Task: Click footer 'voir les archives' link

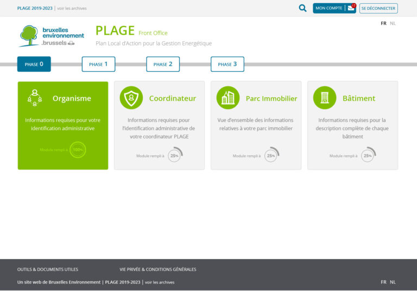Action: click(160, 282)
